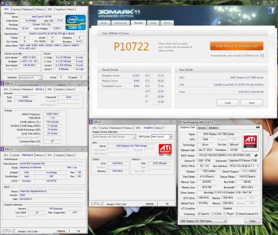Open Facebook link icon in 3DMark header
Screen dimensions: 278x235
[x=272, y=11]
